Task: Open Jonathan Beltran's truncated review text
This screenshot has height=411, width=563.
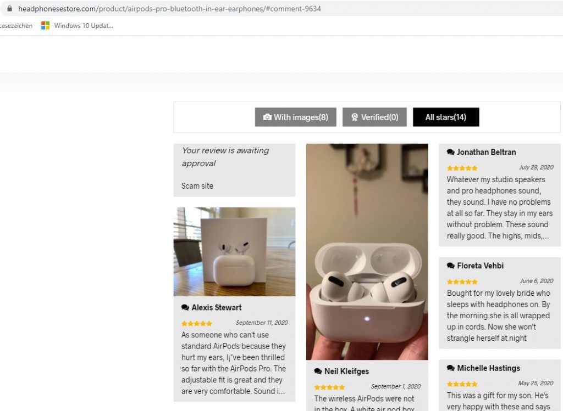Action: [499, 207]
